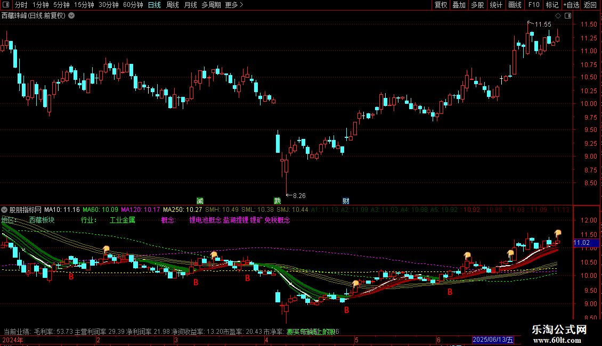Expand dropdown beside 西藏珠峰 chart title

pyautogui.click(x=71, y=16)
